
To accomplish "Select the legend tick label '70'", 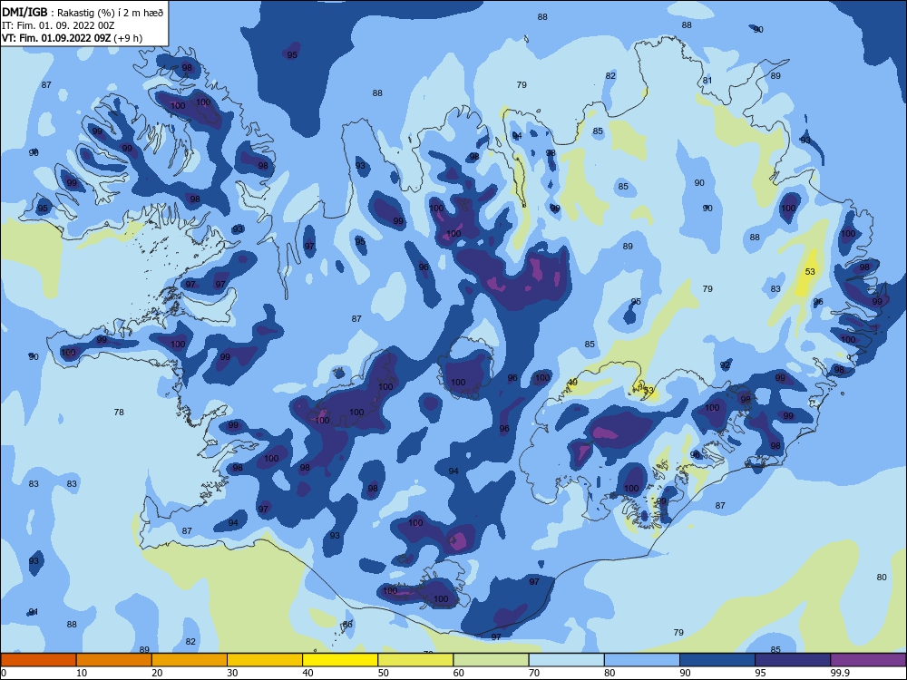I will click(x=534, y=673).
